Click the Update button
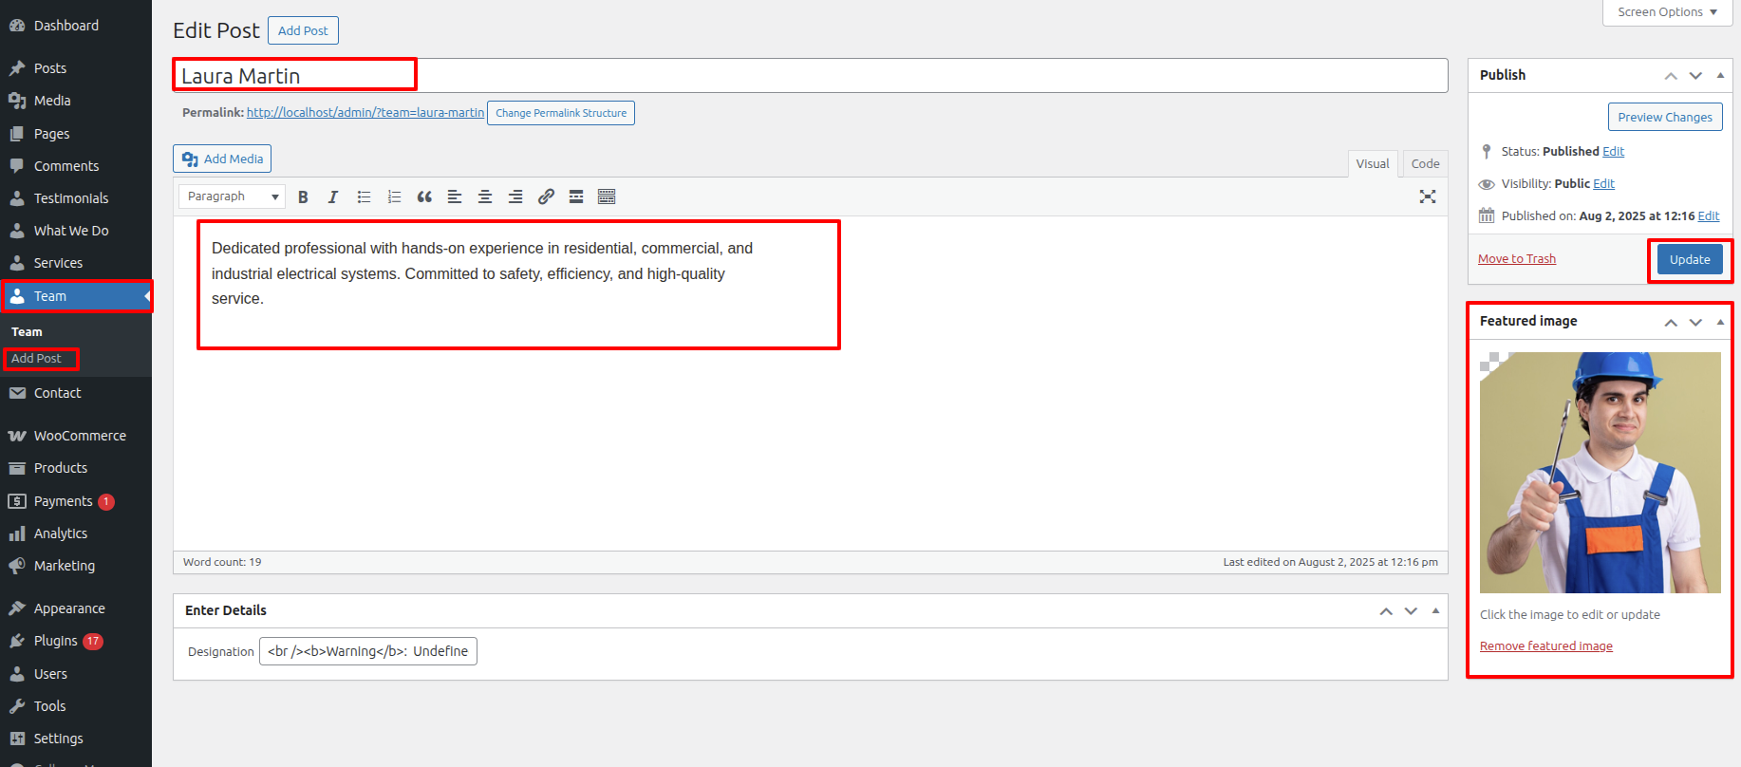Screen dimensions: 1741x767 [x=1690, y=259]
